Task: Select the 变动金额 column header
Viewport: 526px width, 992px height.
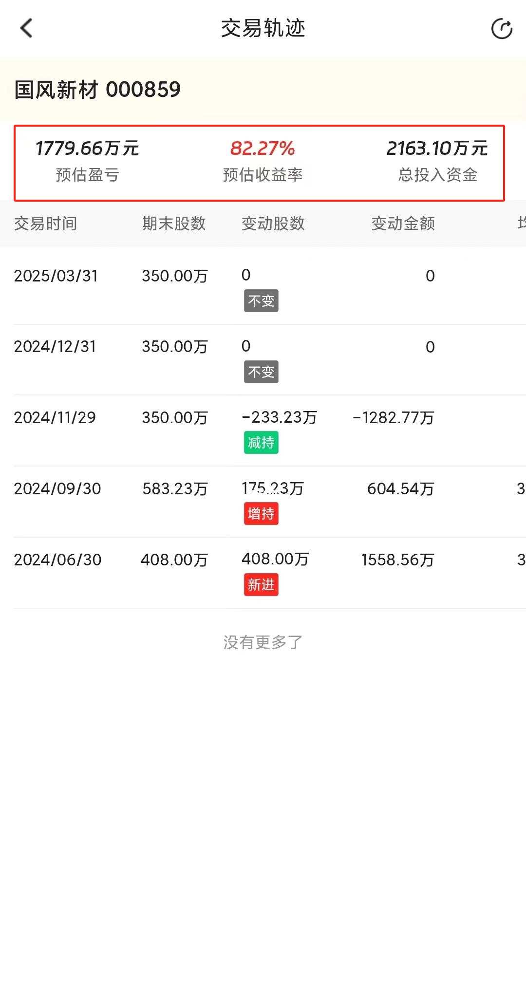Action: [x=403, y=224]
